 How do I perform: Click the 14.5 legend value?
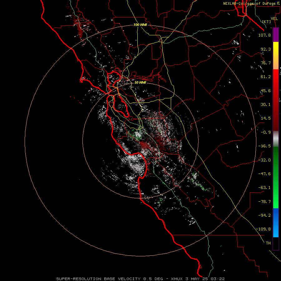point(266,118)
